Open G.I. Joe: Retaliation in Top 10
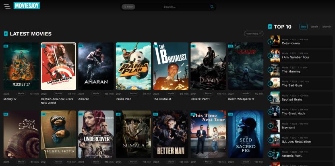The width and height of the screenshot is (335, 166). coord(296,141)
